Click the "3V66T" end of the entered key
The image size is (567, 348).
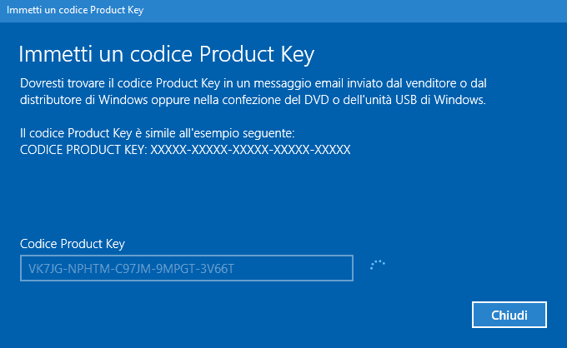pos(228,268)
